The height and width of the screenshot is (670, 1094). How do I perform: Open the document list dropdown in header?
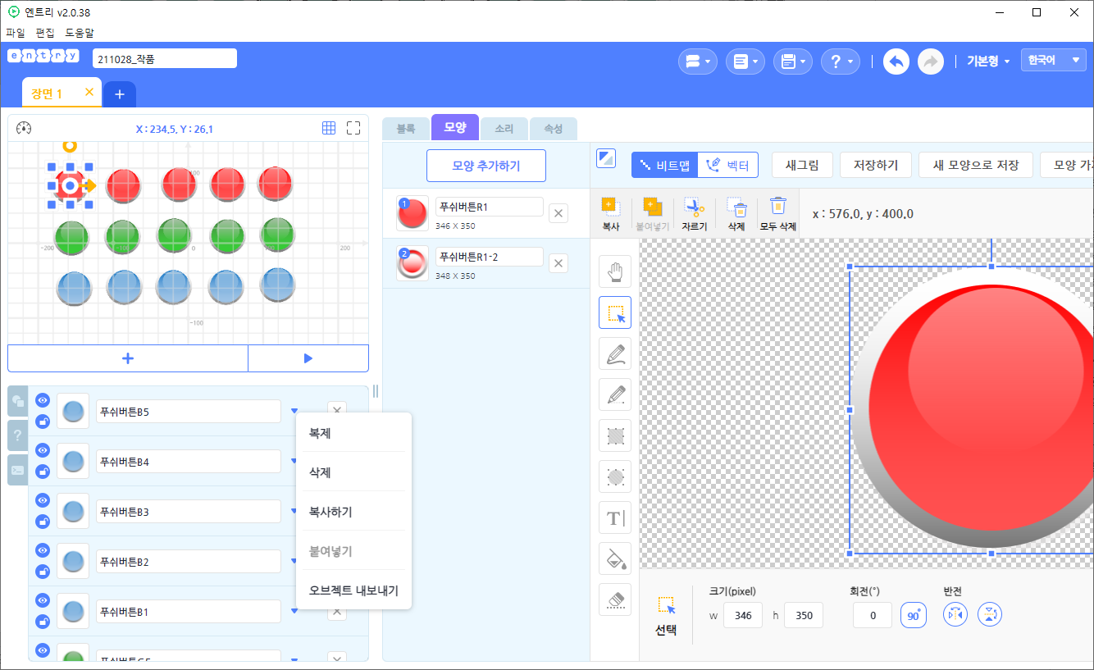[x=745, y=62]
